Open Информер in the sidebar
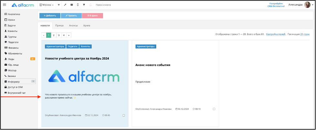The width and height of the screenshot is (316, 130). [x=19, y=81]
